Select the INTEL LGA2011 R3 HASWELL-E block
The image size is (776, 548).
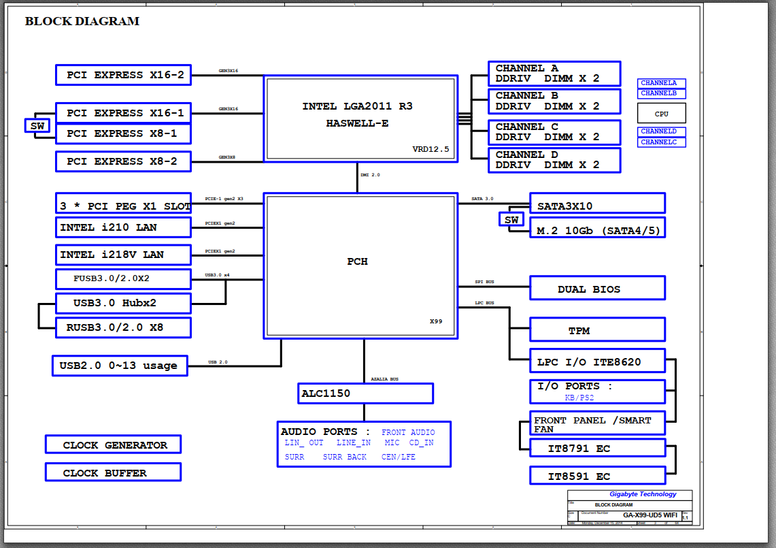tap(360, 119)
